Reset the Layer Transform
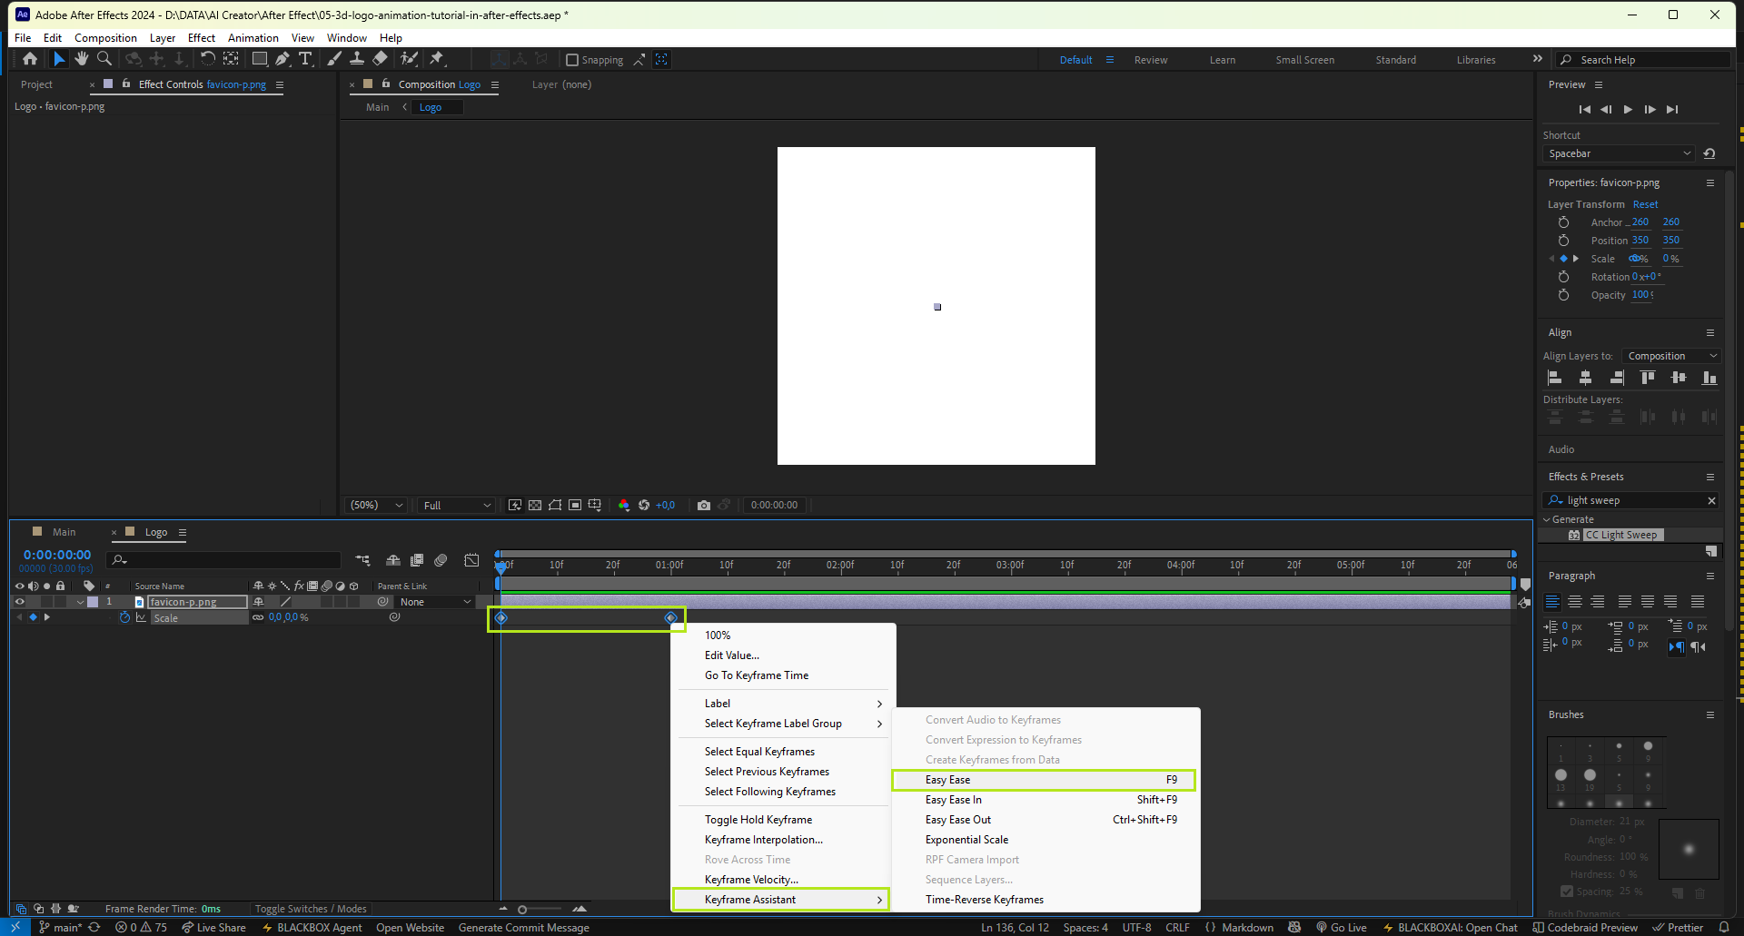The width and height of the screenshot is (1744, 936). point(1645,204)
